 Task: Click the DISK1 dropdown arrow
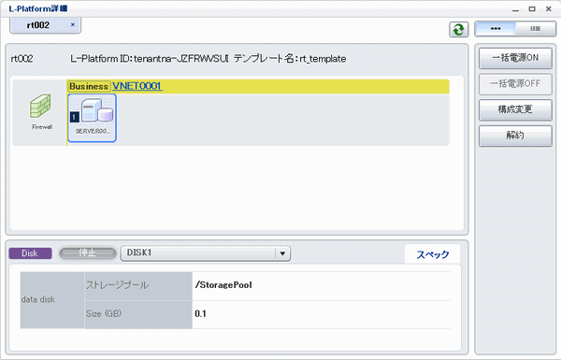282,253
